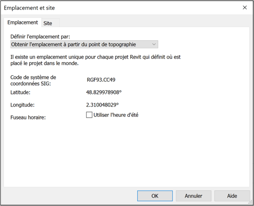Click the "Fuseau horaire:" label
Screen dimensions: 254x206
[x=28, y=118]
